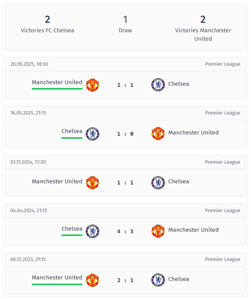251x299 pixels.
Task: Click the Victories FC Chelsea summary
Action: pyautogui.click(x=48, y=24)
